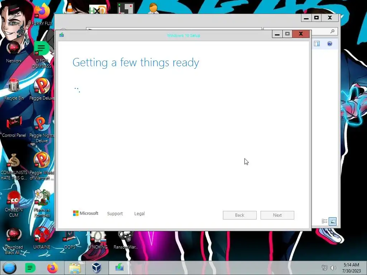This screenshot has width=367, height=275.
Task: Click the Next button
Action: pyautogui.click(x=277, y=215)
